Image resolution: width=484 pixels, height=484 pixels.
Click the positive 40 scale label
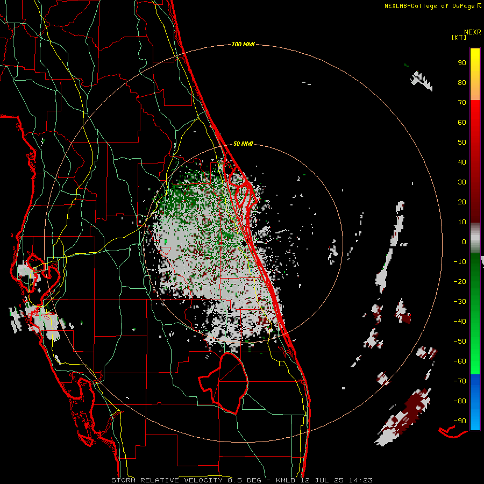pyautogui.click(x=462, y=162)
